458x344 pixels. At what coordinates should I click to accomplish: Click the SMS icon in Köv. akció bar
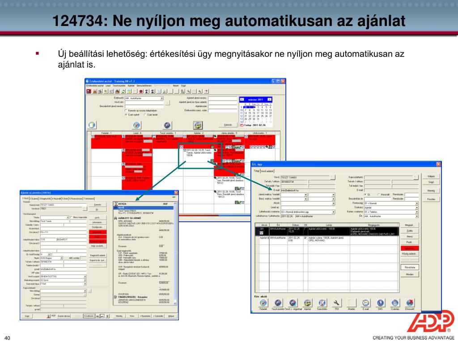click(380, 303)
